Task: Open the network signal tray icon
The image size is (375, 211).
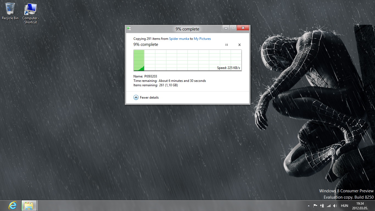Action: coord(329,206)
